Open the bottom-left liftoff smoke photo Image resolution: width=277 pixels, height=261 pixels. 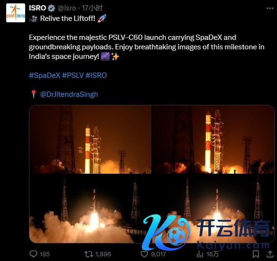(90, 209)
